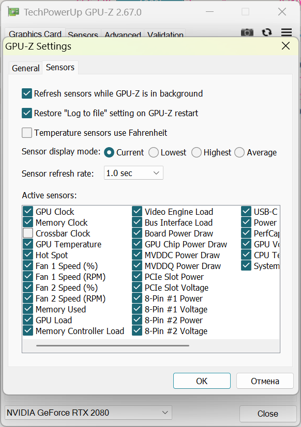Viewport: 301px width, 427px height.
Task: Uncheck the GPU Load sensor
Action: click(28, 320)
